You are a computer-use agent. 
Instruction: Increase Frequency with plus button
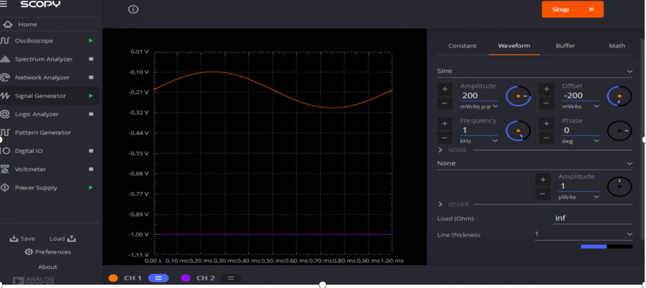pyautogui.click(x=444, y=123)
